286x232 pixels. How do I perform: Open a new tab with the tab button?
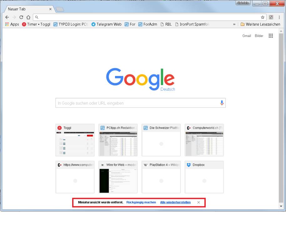click(x=60, y=9)
